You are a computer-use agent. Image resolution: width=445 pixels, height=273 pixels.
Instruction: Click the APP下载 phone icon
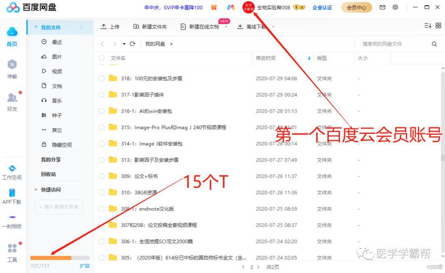12,192
